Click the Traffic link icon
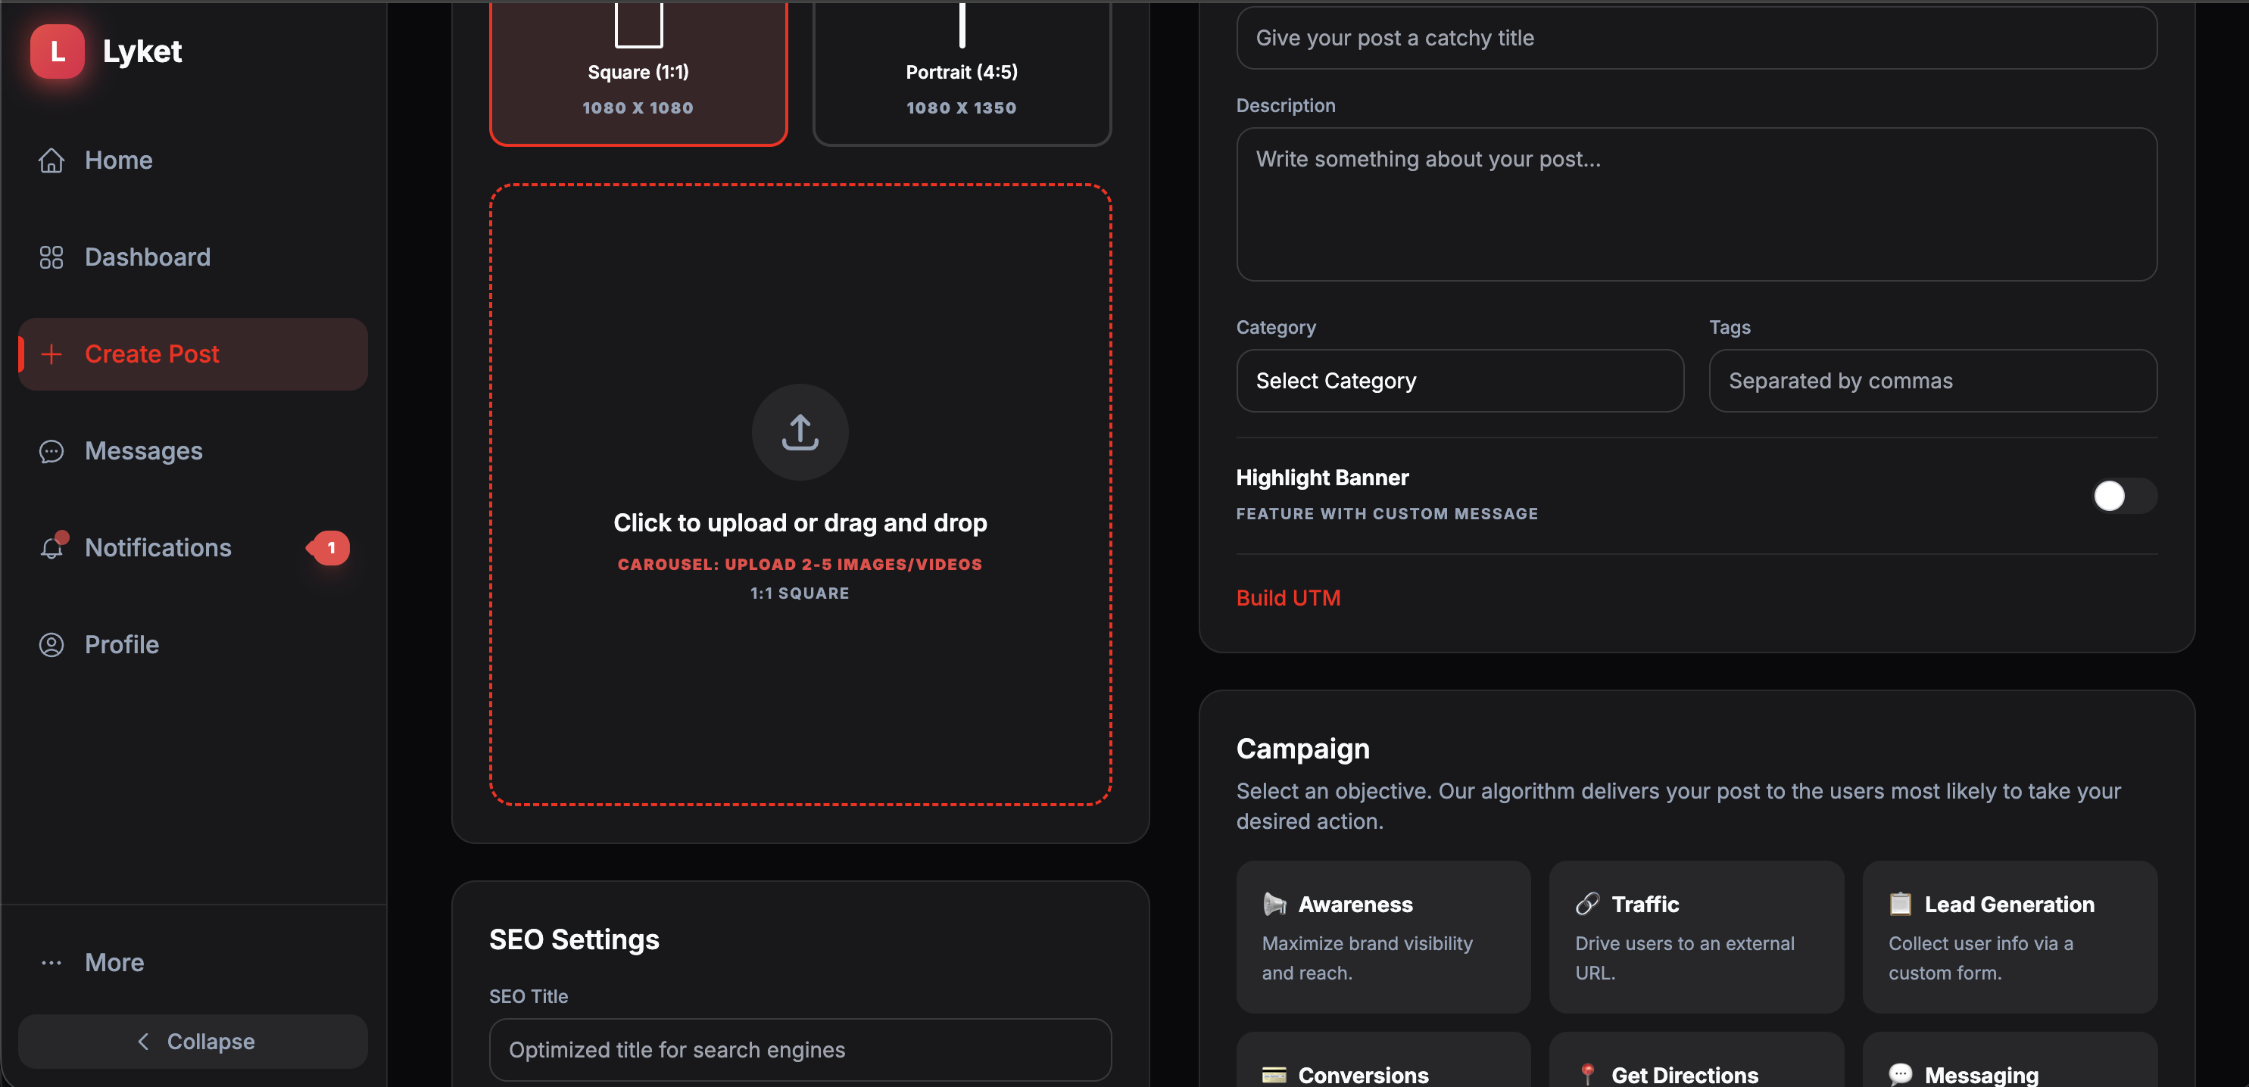2249x1087 pixels. click(x=1587, y=905)
